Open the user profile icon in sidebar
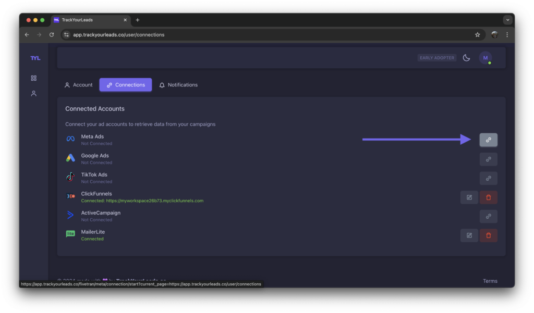Image resolution: width=534 pixels, height=313 pixels. [34, 93]
